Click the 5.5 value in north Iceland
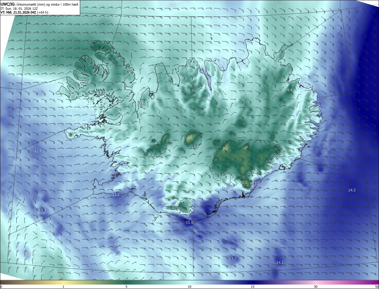Image resolution: width=379 pixels, height=289 pixels. point(191,91)
